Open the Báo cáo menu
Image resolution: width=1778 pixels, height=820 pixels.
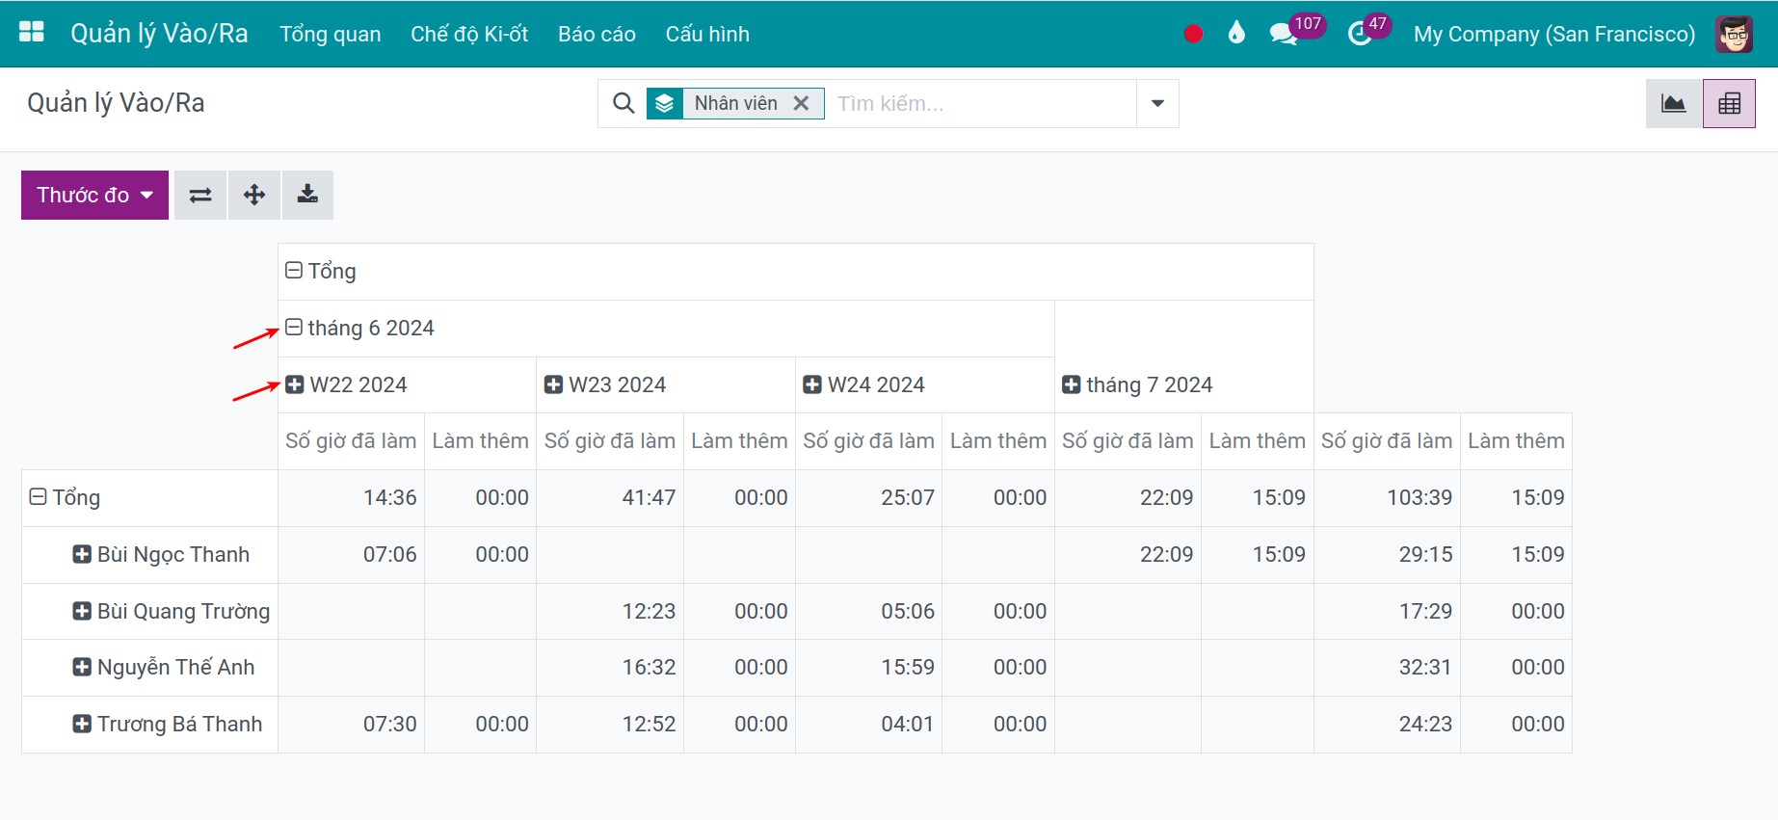click(597, 34)
